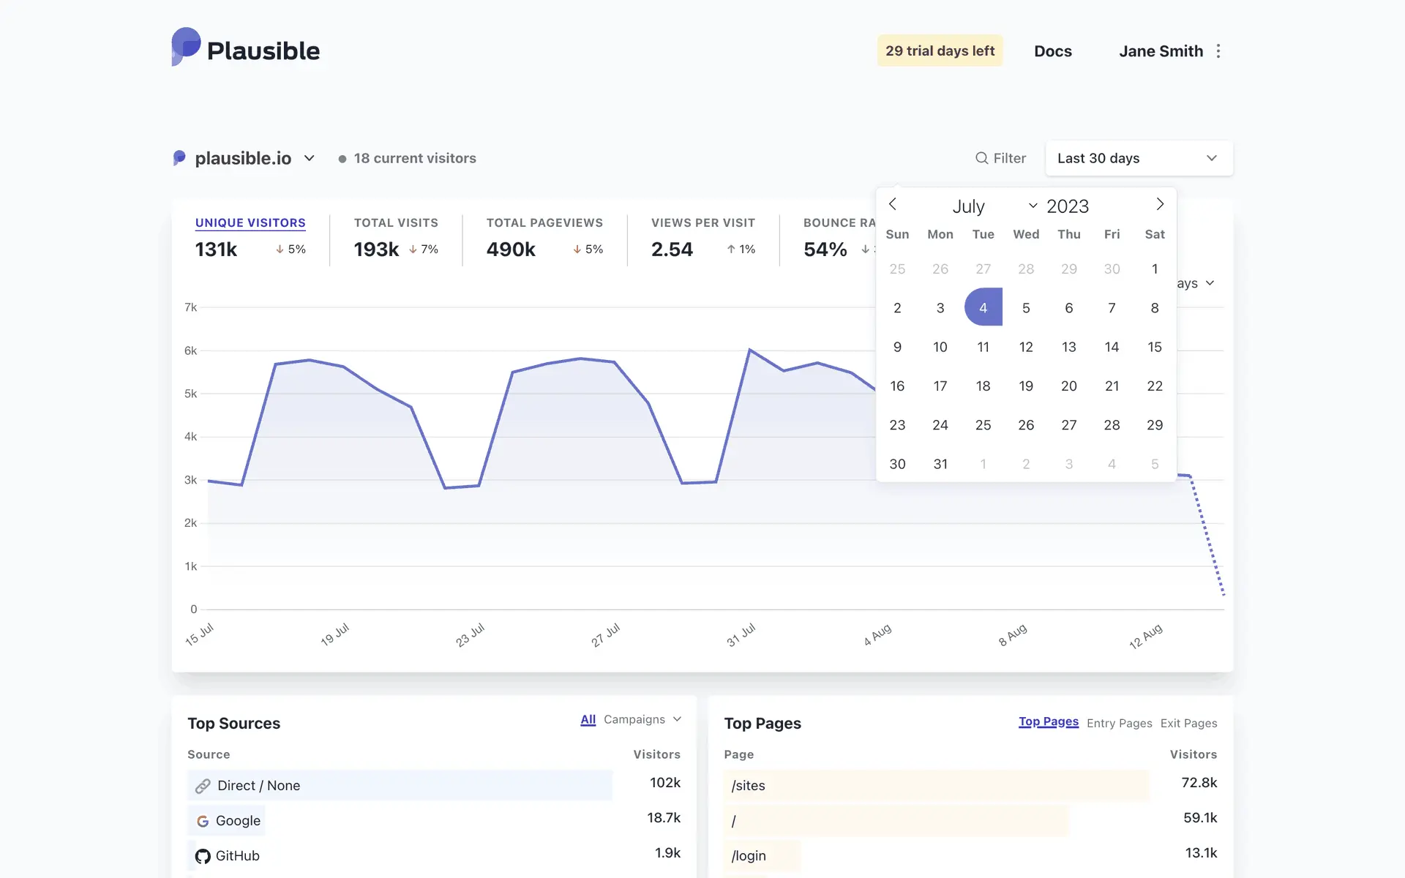
Task: Open the Docs link
Action: [1052, 51]
